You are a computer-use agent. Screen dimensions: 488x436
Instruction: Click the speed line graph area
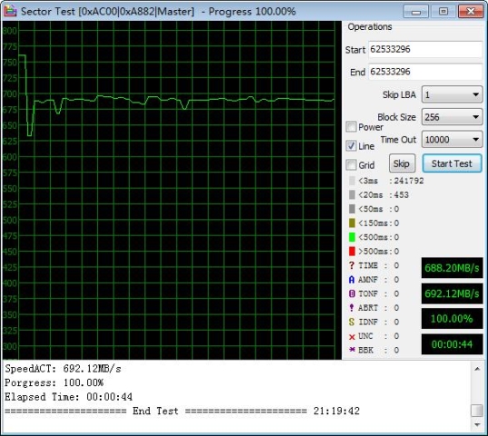click(x=172, y=190)
